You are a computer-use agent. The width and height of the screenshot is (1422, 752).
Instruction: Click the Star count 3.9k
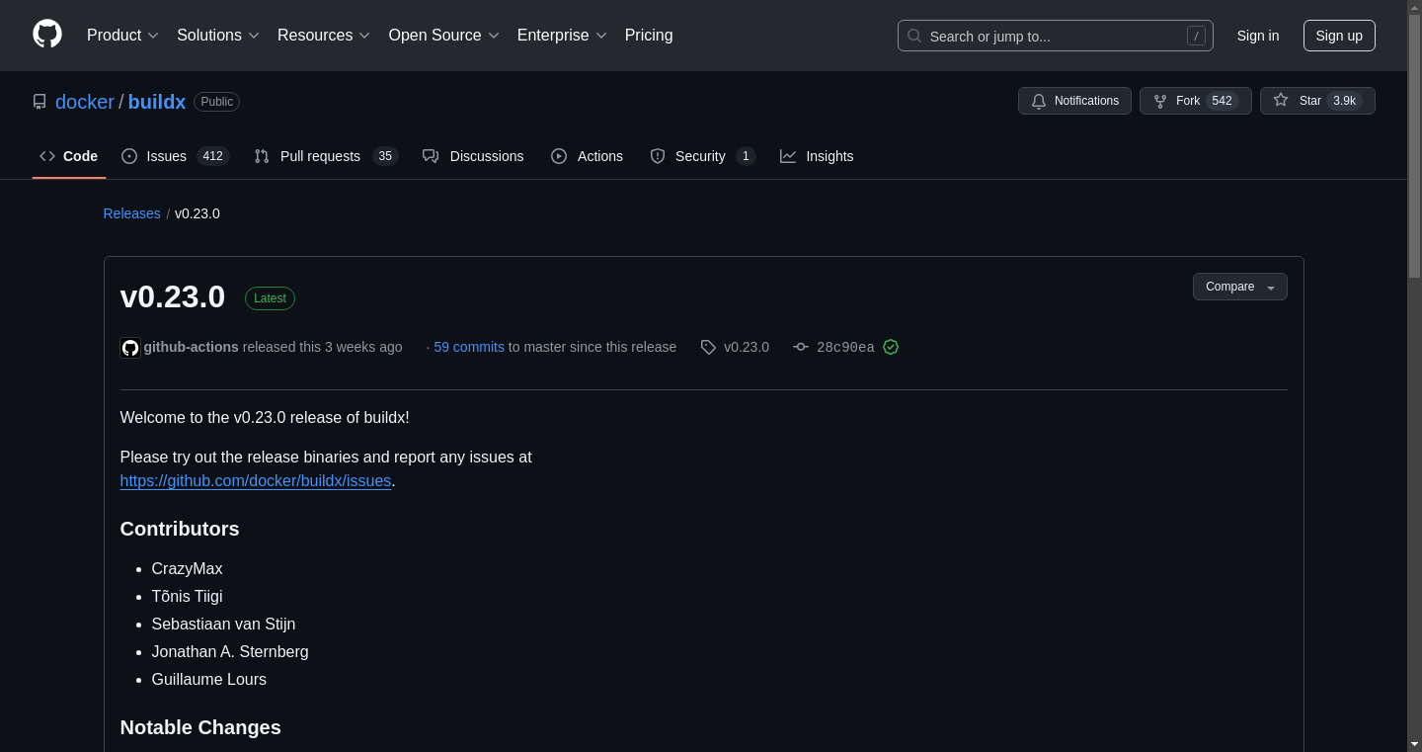1344,101
